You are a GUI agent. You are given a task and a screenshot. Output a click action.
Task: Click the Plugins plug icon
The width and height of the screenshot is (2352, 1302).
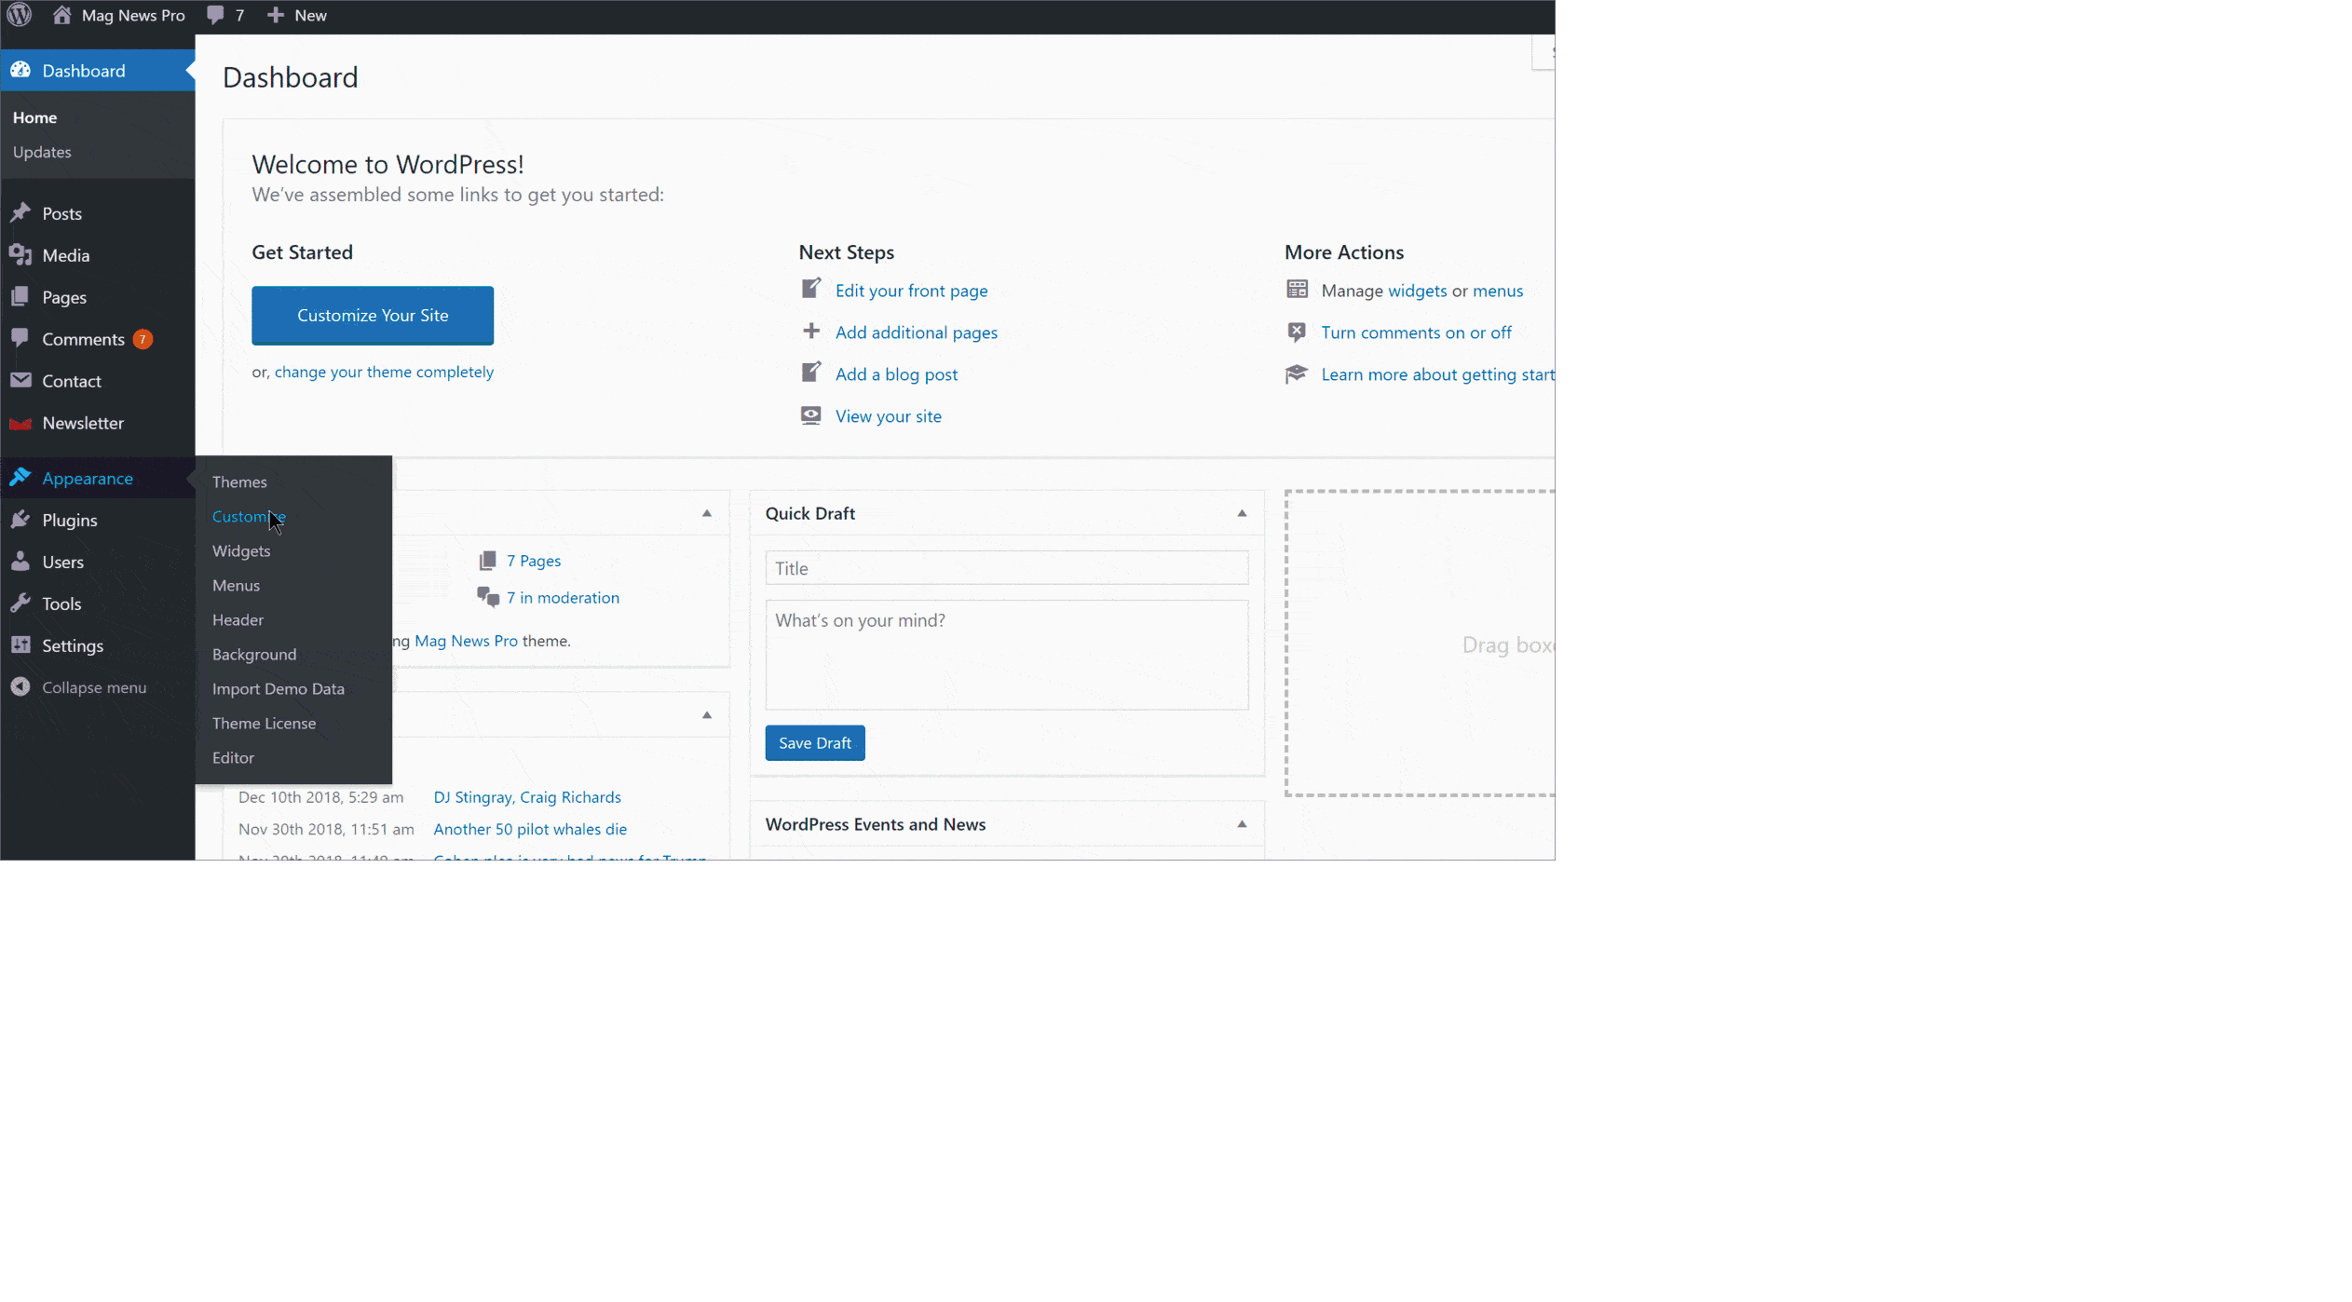tap(20, 519)
